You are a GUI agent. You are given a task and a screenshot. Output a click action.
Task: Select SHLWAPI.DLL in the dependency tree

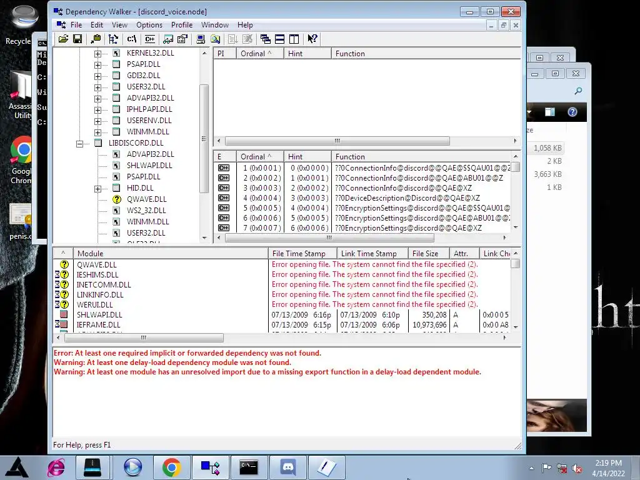tap(149, 165)
